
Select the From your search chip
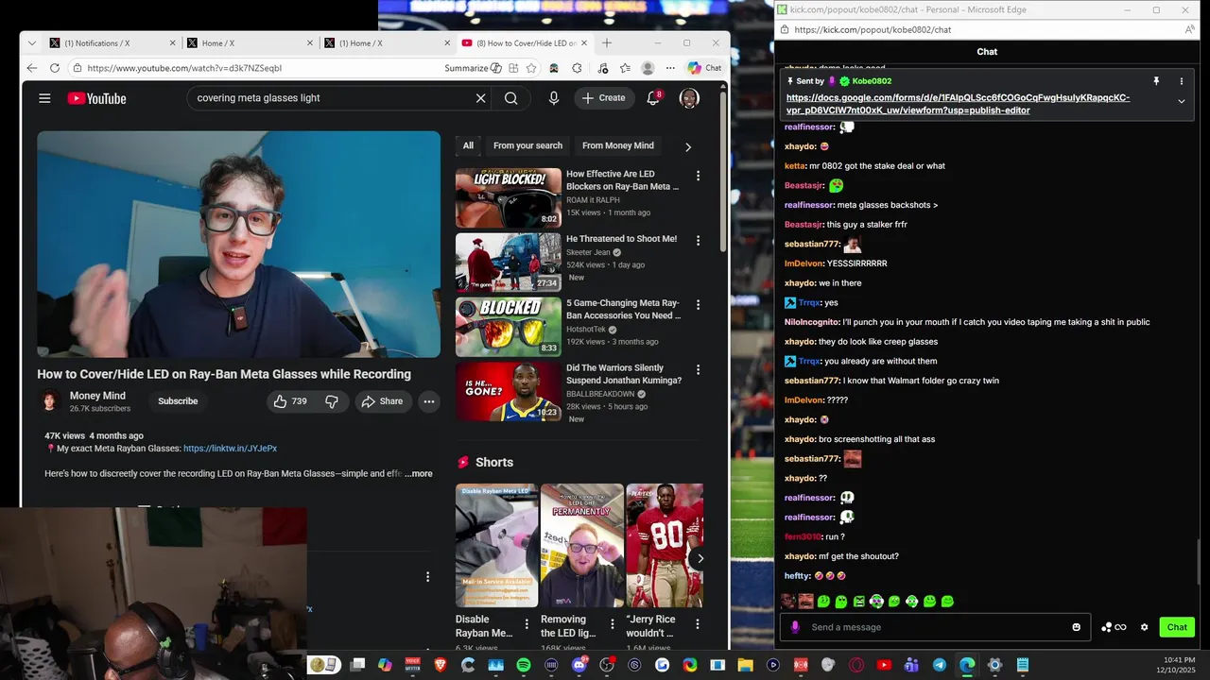527,146
